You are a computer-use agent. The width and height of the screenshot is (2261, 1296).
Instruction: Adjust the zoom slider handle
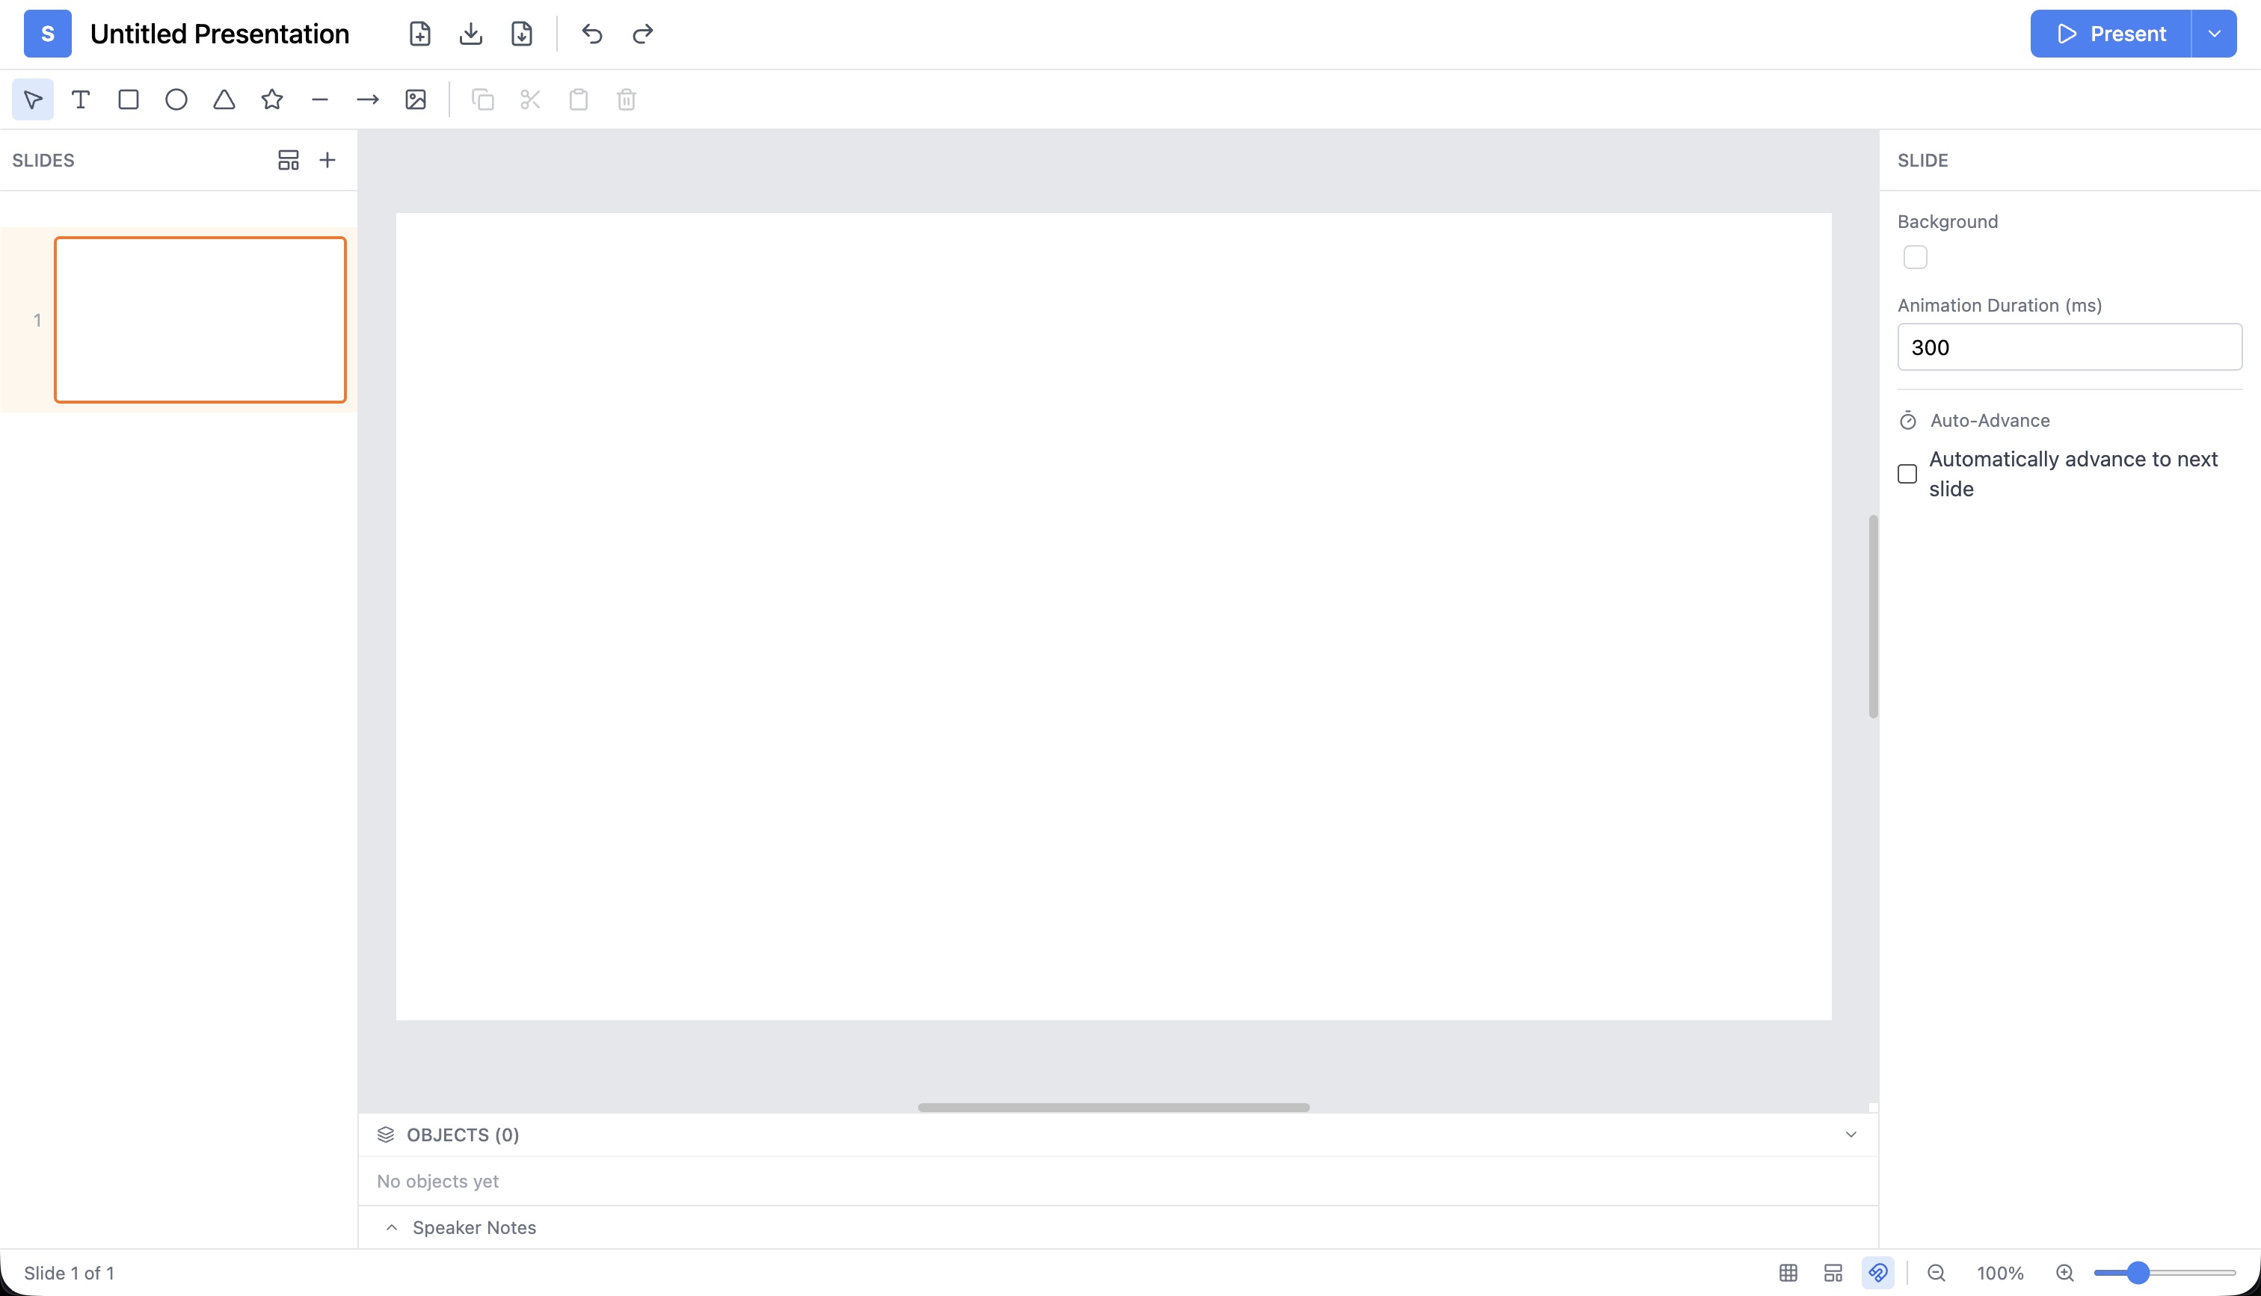point(2138,1273)
